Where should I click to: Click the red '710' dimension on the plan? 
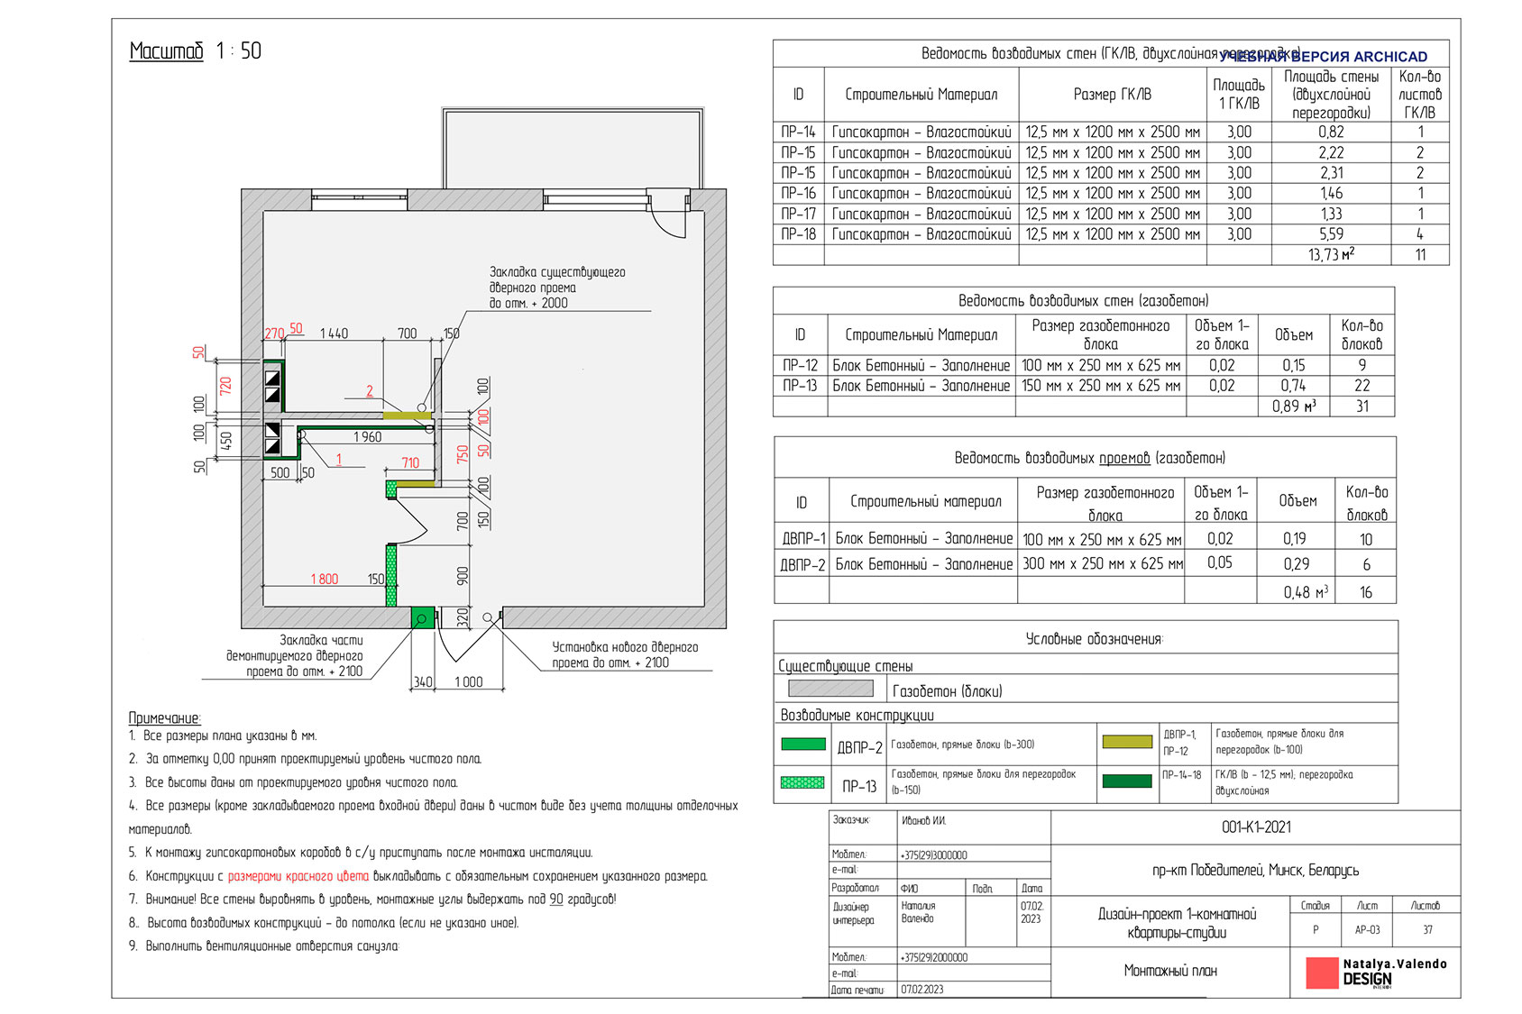[x=410, y=463]
